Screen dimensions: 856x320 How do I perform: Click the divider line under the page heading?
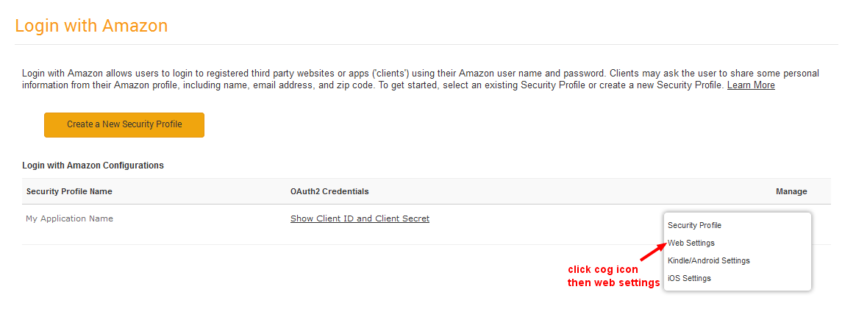pyautogui.click(x=427, y=45)
